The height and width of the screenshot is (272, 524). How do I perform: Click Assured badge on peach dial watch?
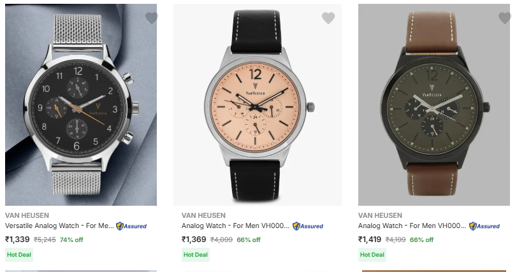(308, 226)
